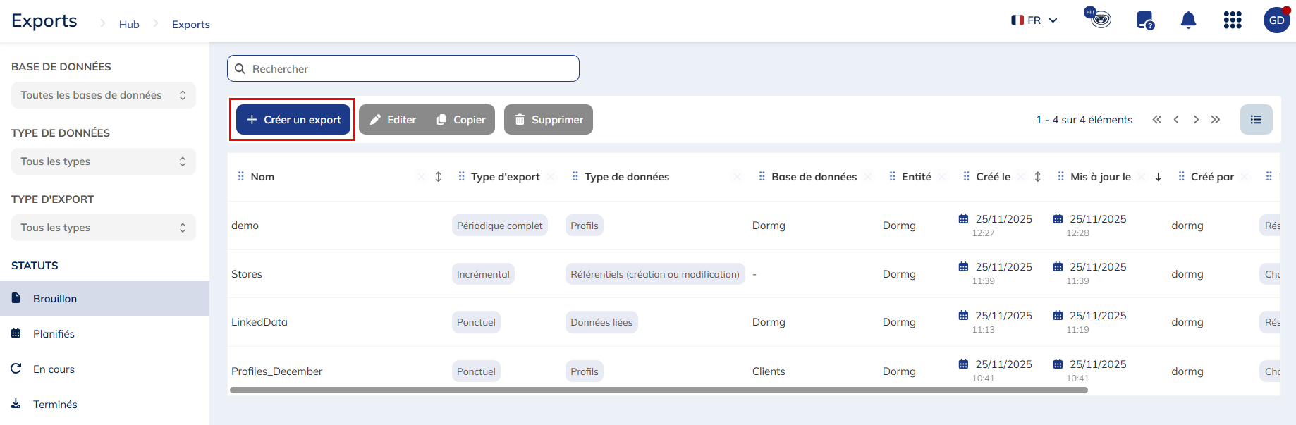Toggle sorting on Créé le column
This screenshot has height=425, width=1296.
pos(1037,177)
